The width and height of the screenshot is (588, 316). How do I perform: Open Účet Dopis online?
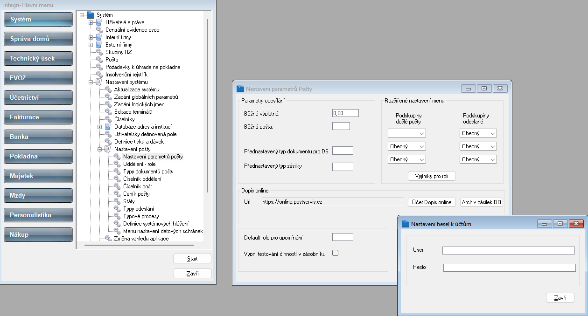tap(432, 202)
